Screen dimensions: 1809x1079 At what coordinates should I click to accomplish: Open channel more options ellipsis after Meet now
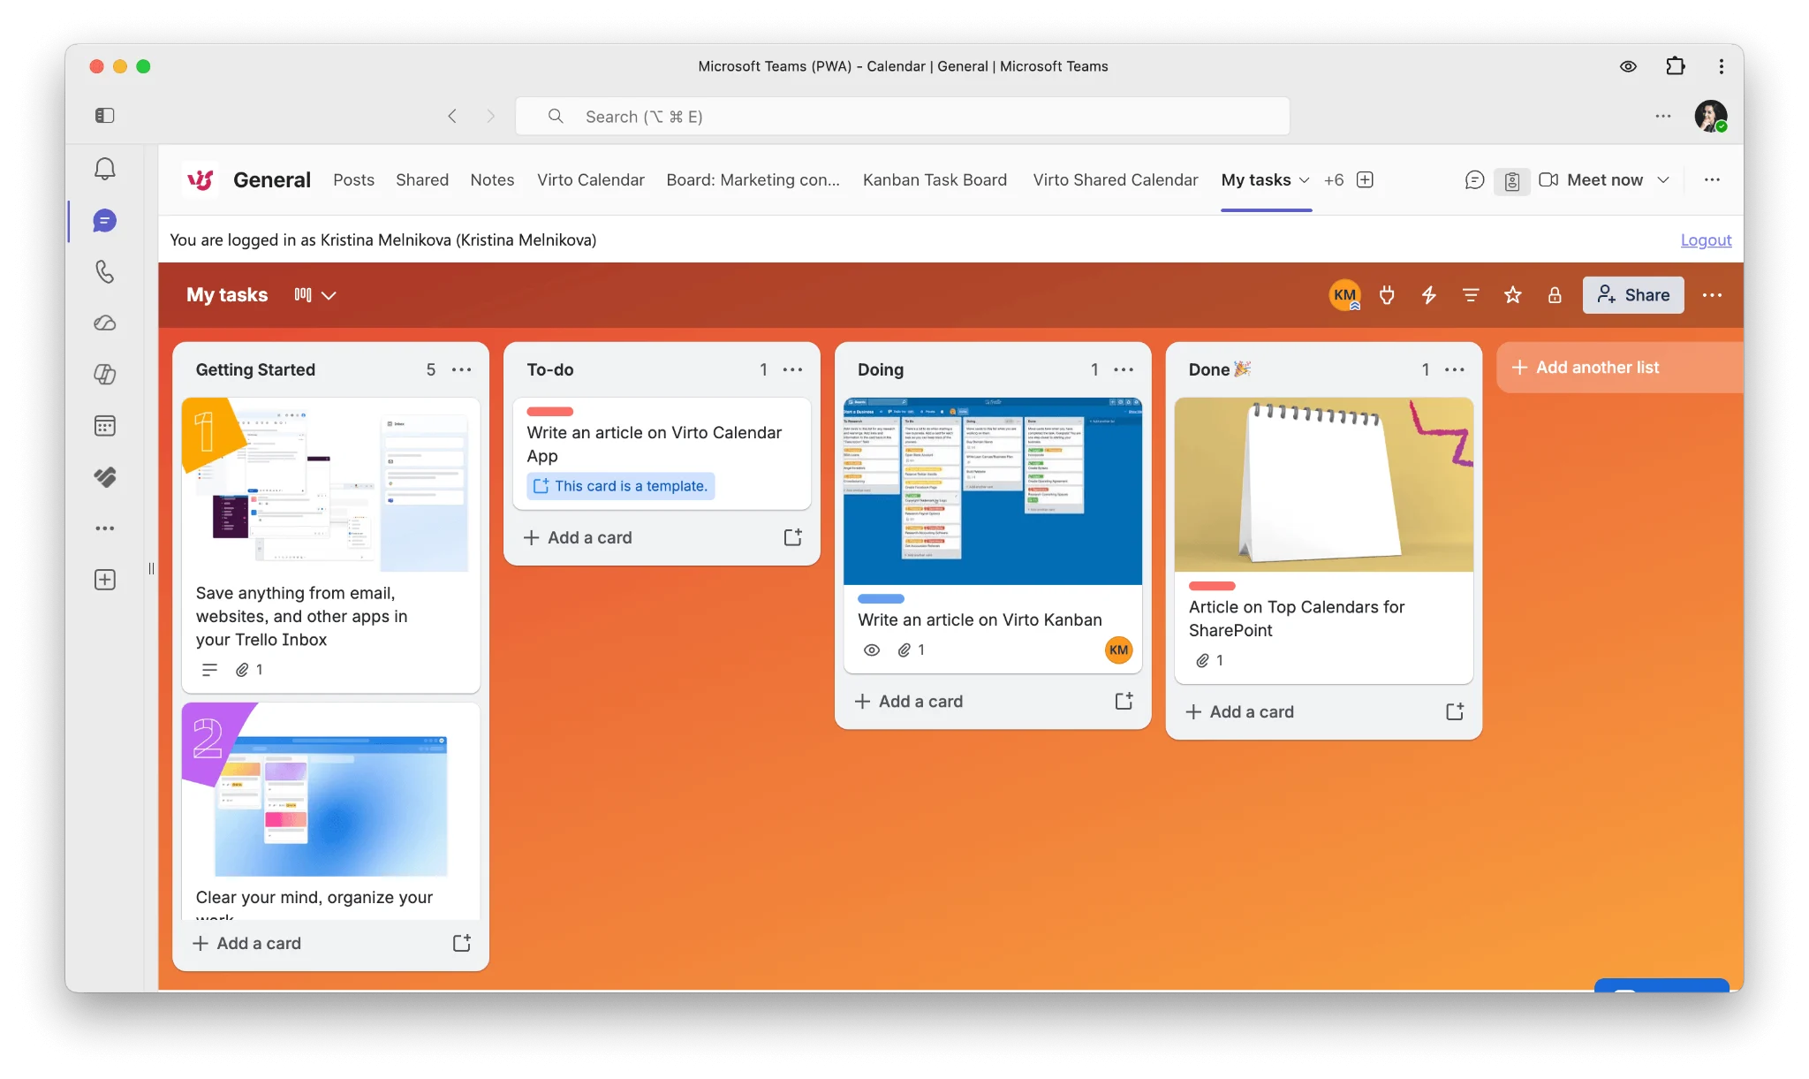[x=1712, y=180]
